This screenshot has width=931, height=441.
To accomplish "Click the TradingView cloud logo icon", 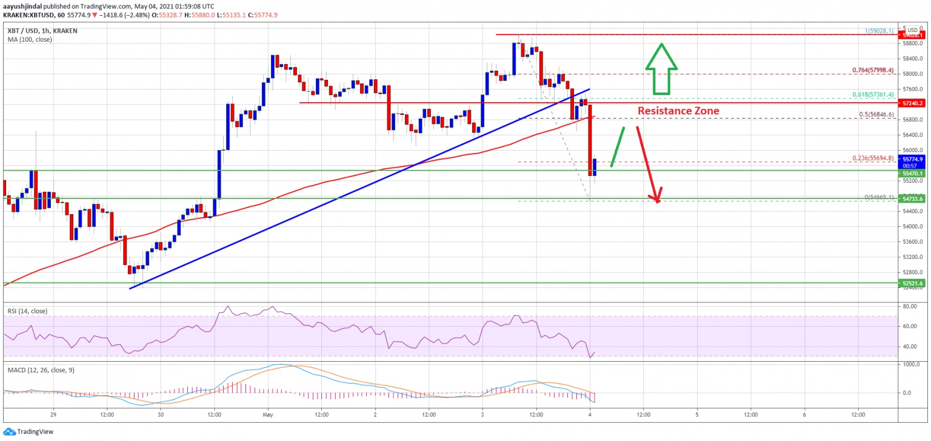I will pos(9,432).
